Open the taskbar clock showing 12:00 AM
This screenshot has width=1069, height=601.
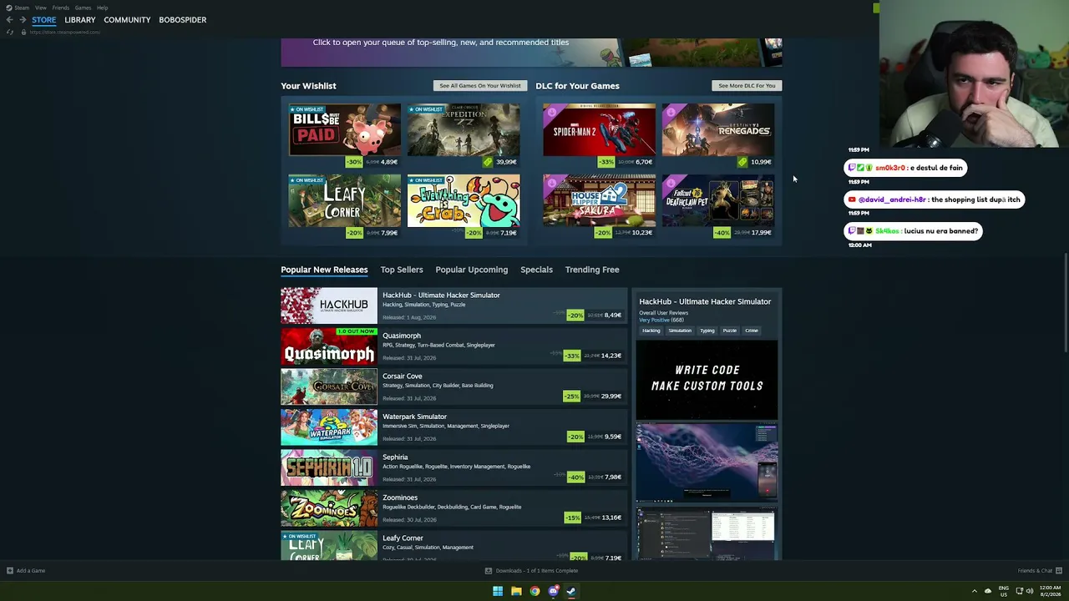1050,591
